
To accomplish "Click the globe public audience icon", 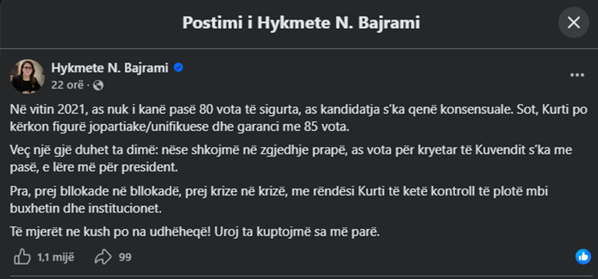I will pos(98,85).
